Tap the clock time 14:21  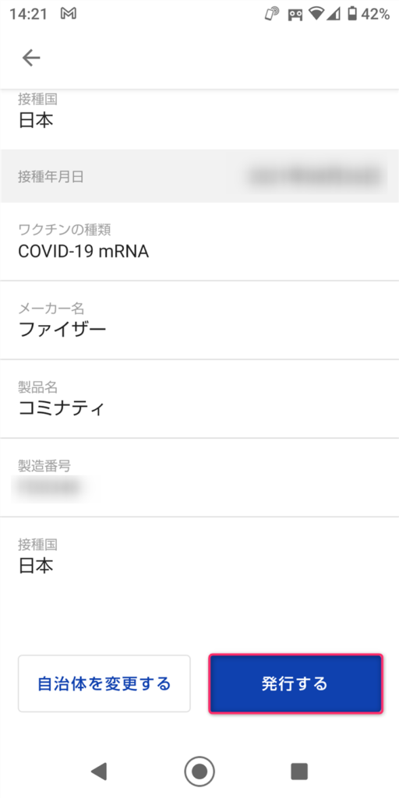click(x=29, y=14)
